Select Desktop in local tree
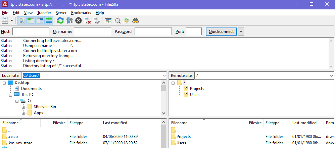The width and height of the screenshot is (336, 148). (22, 83)
